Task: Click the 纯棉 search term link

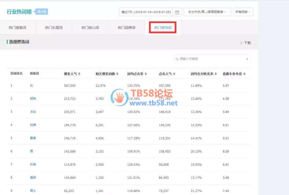Action: (33, 125)
